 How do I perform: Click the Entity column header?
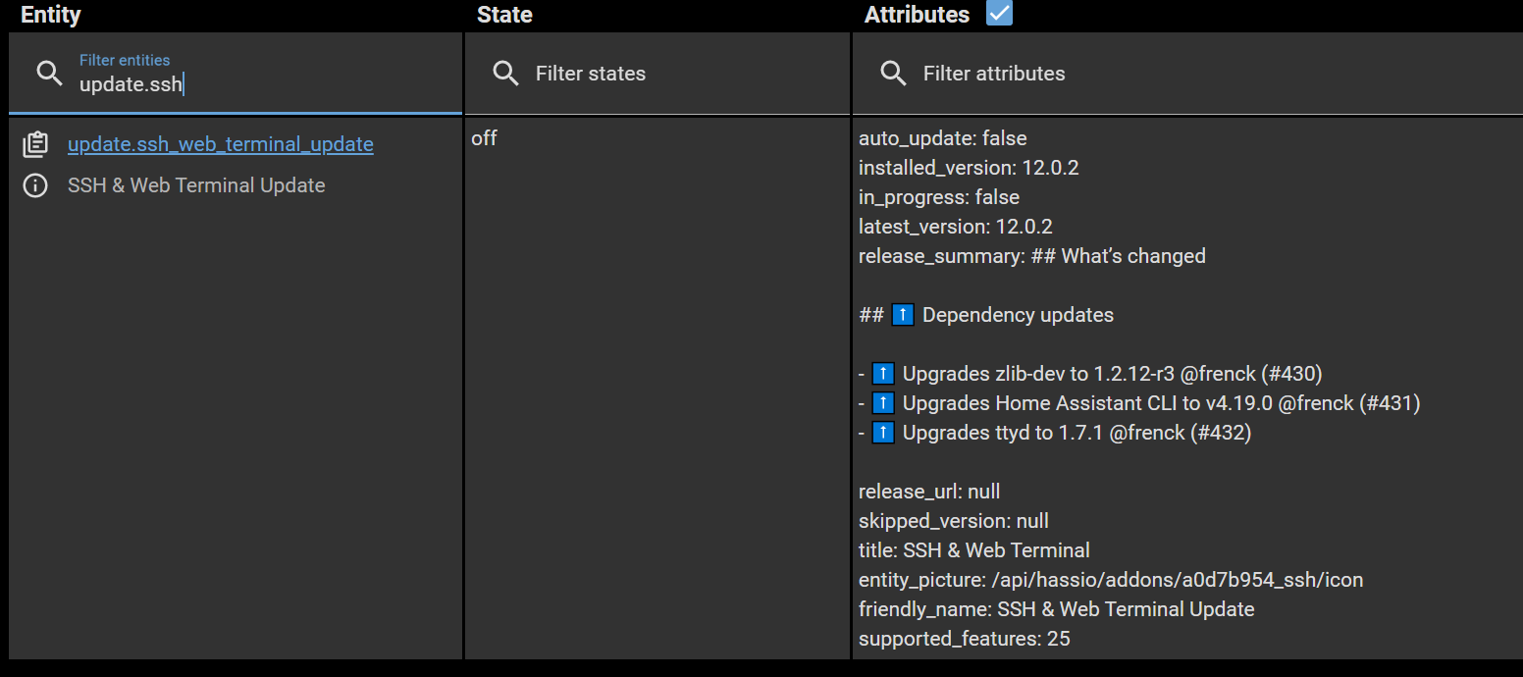[49, 14]
